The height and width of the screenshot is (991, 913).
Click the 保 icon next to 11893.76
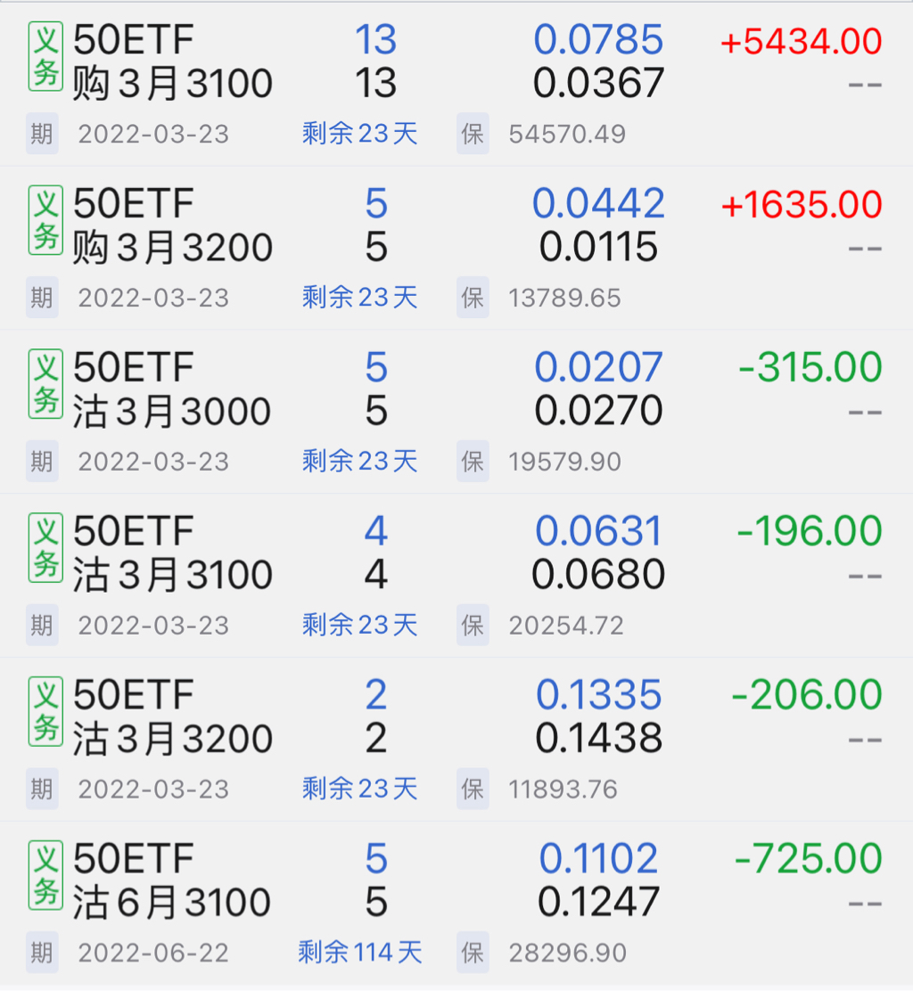(x=473, y=789)
